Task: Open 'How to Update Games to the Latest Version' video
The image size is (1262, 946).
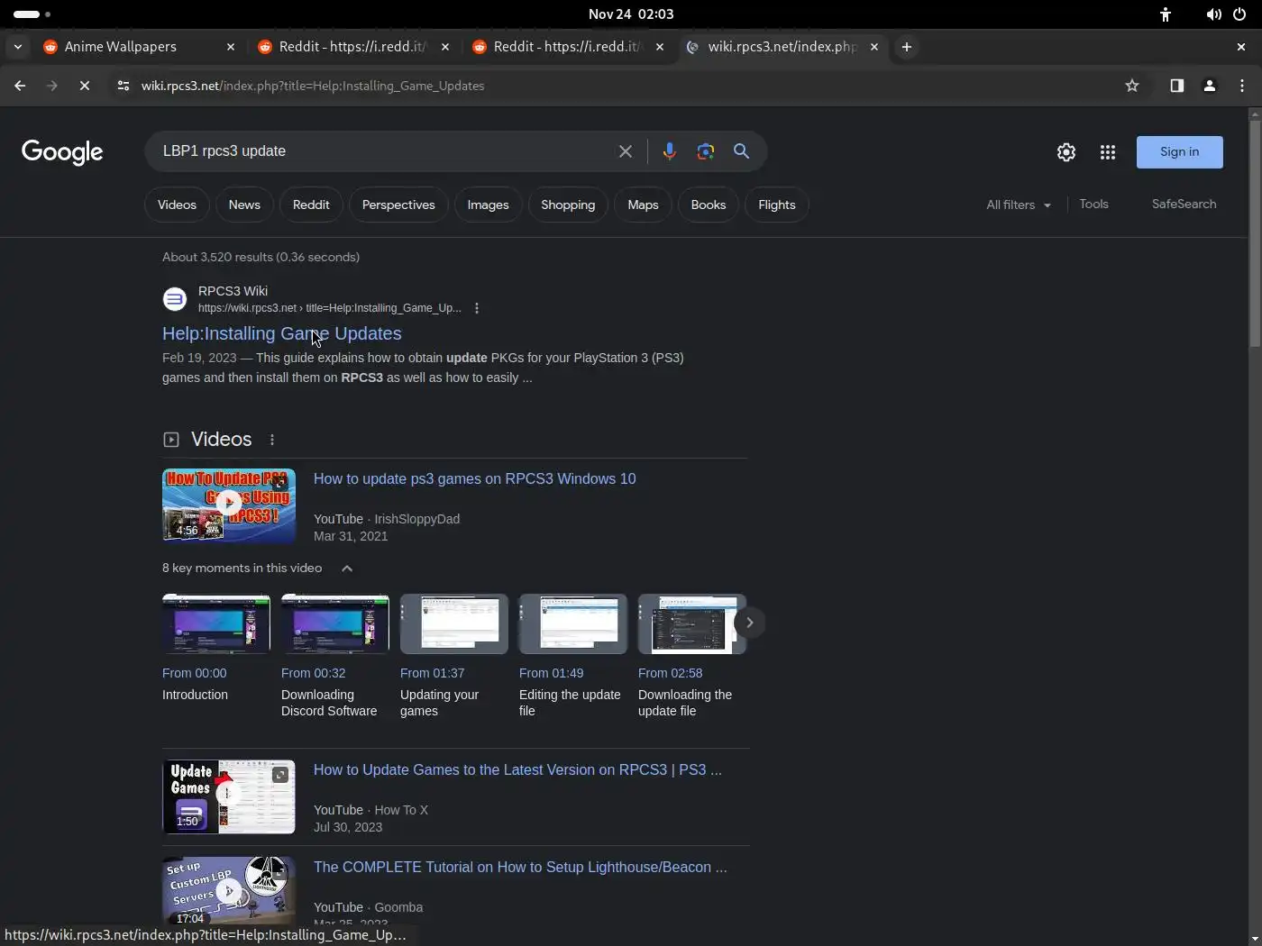Action: [517, 770]
